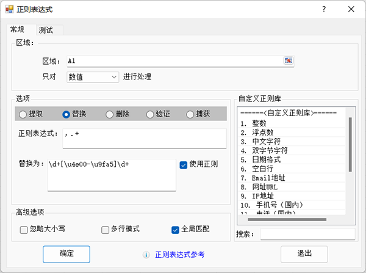Uncheck the 使用正则 checkbox
This screenshot has width=366, height=273.
[184, 165]
